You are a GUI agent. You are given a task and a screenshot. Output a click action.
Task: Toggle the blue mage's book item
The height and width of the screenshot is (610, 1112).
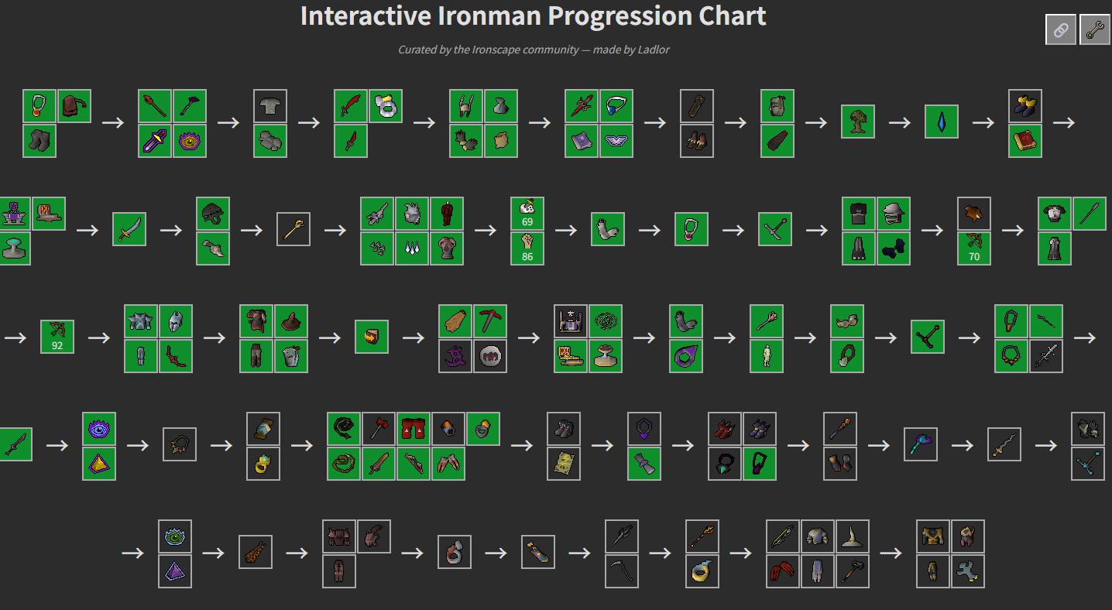tap(582, 141)
